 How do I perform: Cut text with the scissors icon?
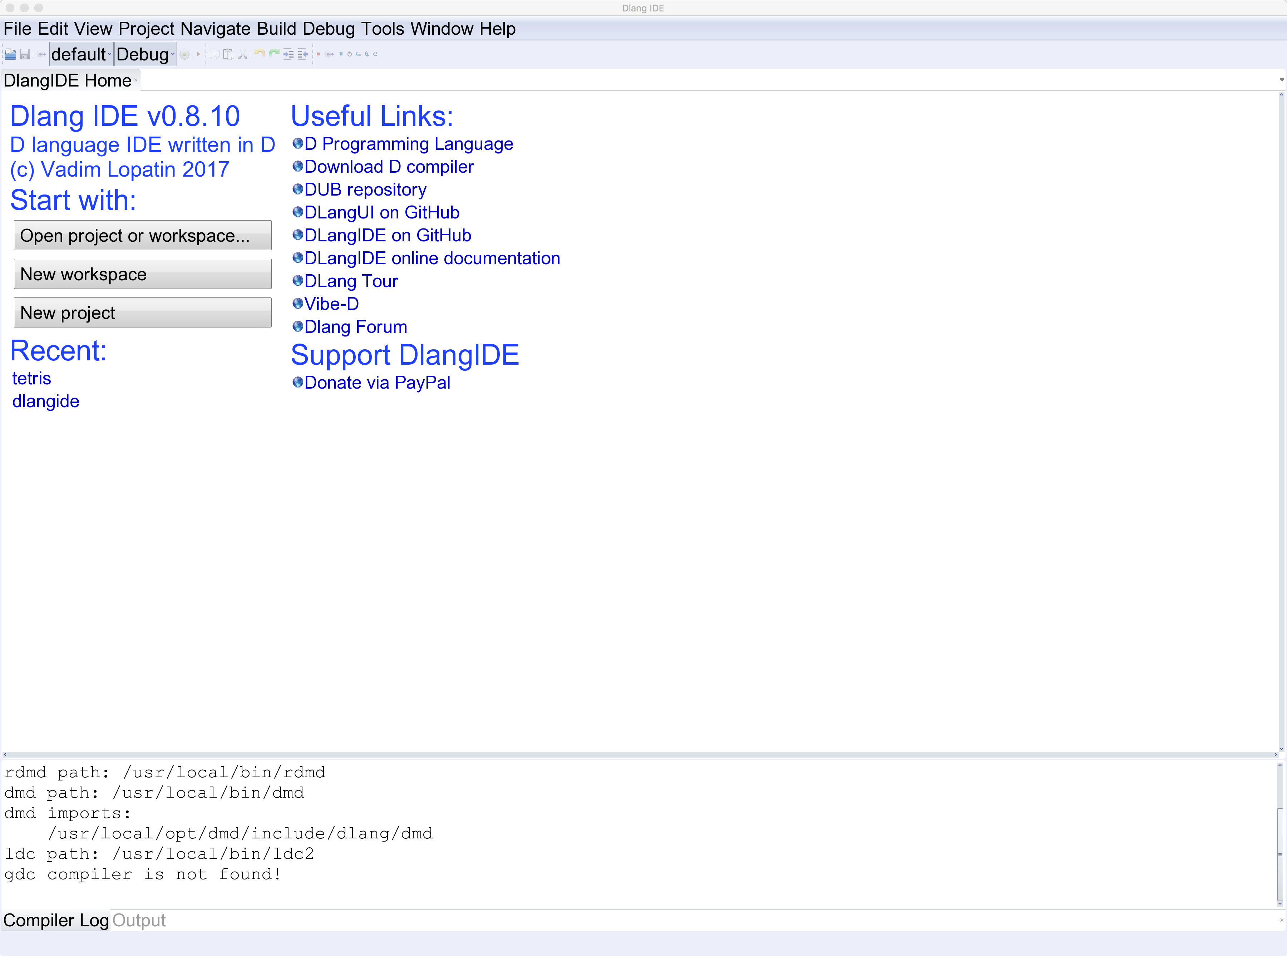242,54
